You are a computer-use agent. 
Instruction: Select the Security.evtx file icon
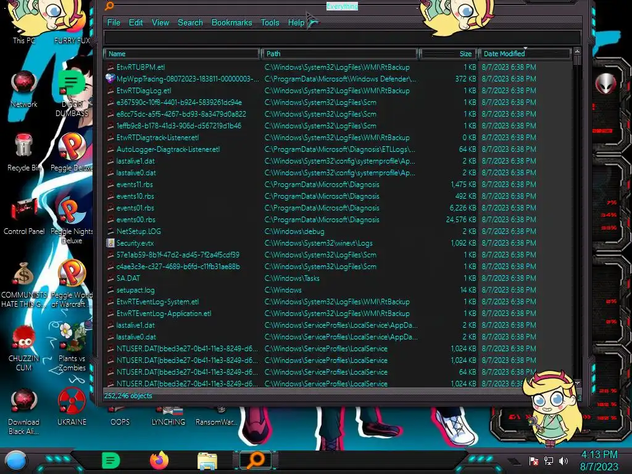(x=110, y=243)
